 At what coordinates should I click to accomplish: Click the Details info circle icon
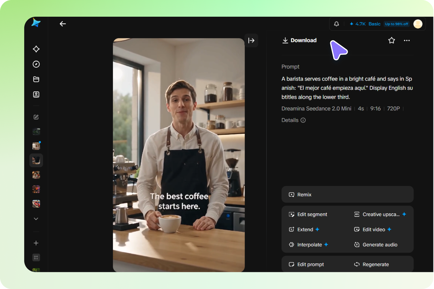tap(303, 120)
